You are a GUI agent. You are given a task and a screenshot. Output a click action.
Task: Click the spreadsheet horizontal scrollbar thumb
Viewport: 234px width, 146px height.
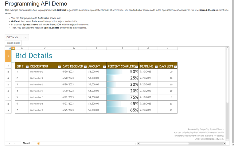164,144
